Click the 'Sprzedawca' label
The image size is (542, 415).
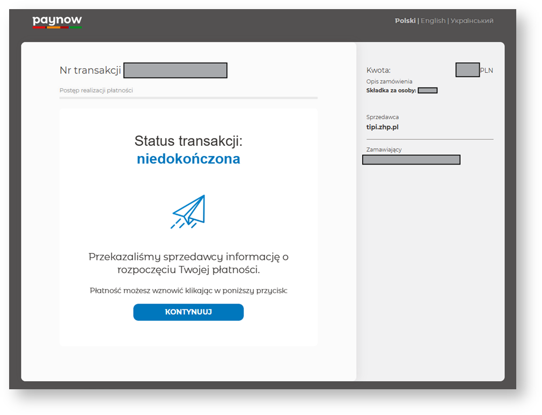(383, 117)
